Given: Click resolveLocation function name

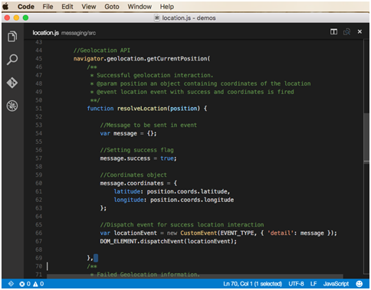Looking at the screenshot, I should click(142, 109).
